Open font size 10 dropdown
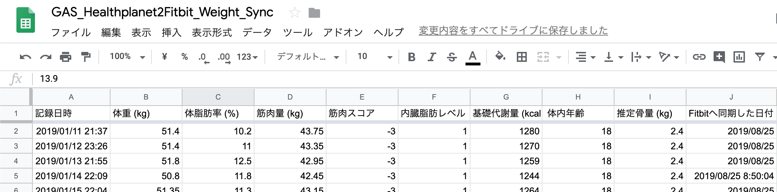The width and height of the screenshot is (777, 192). tap(375, 57)
